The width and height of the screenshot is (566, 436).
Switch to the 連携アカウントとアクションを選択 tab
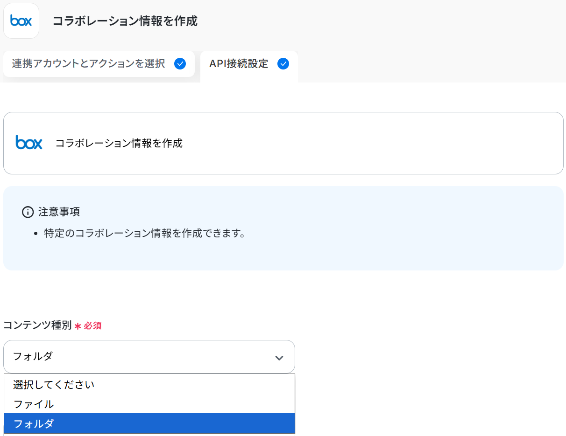(x=89, y=64)
